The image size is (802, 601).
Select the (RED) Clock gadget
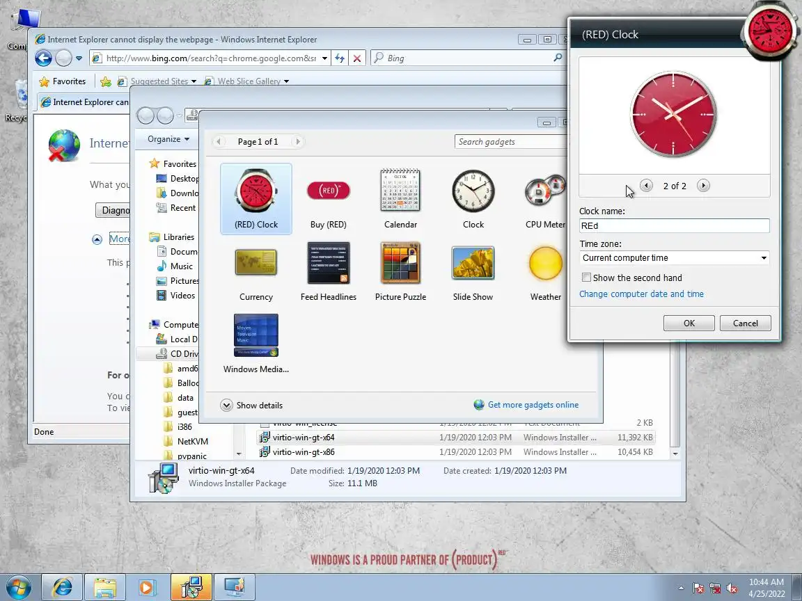[x=255, y=199]
